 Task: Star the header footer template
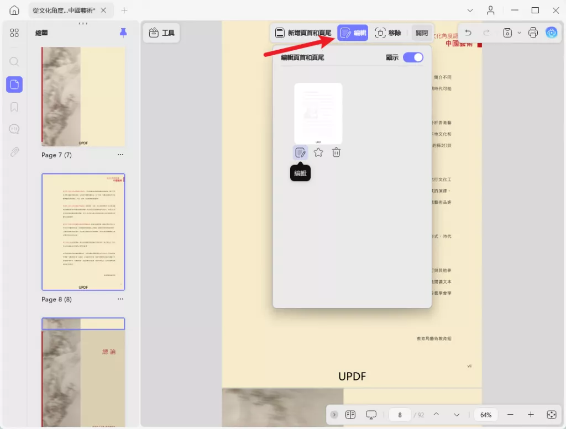pos(318,152)
